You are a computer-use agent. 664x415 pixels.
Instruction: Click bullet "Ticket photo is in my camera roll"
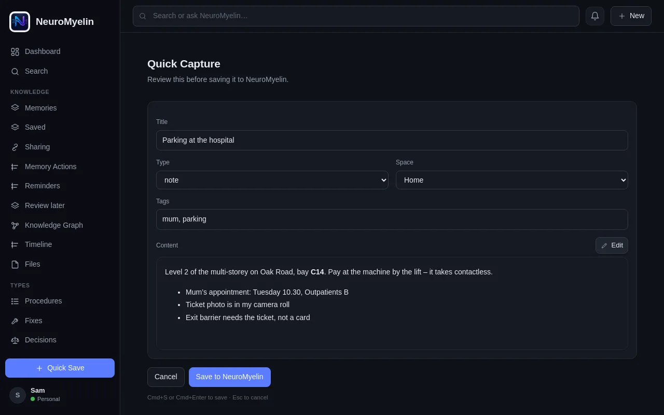click(x=238, y=305)
